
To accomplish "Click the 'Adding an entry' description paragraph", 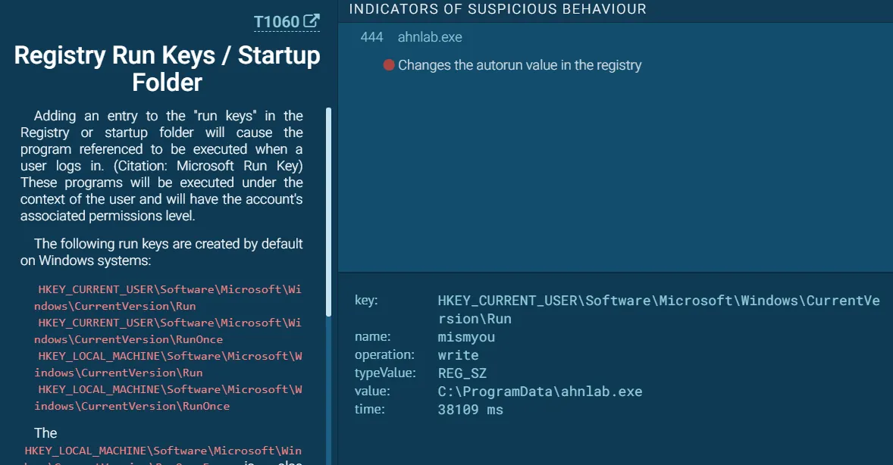I will click(x=161, y=166).
